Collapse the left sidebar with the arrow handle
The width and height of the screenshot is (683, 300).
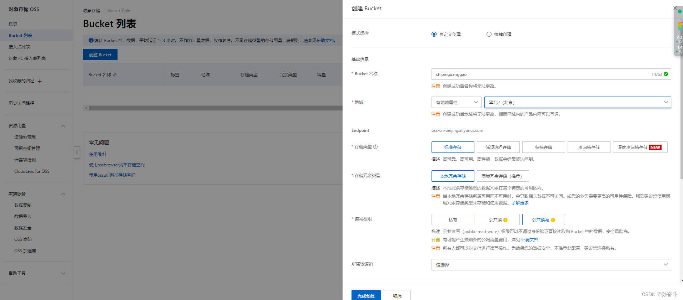77,152
